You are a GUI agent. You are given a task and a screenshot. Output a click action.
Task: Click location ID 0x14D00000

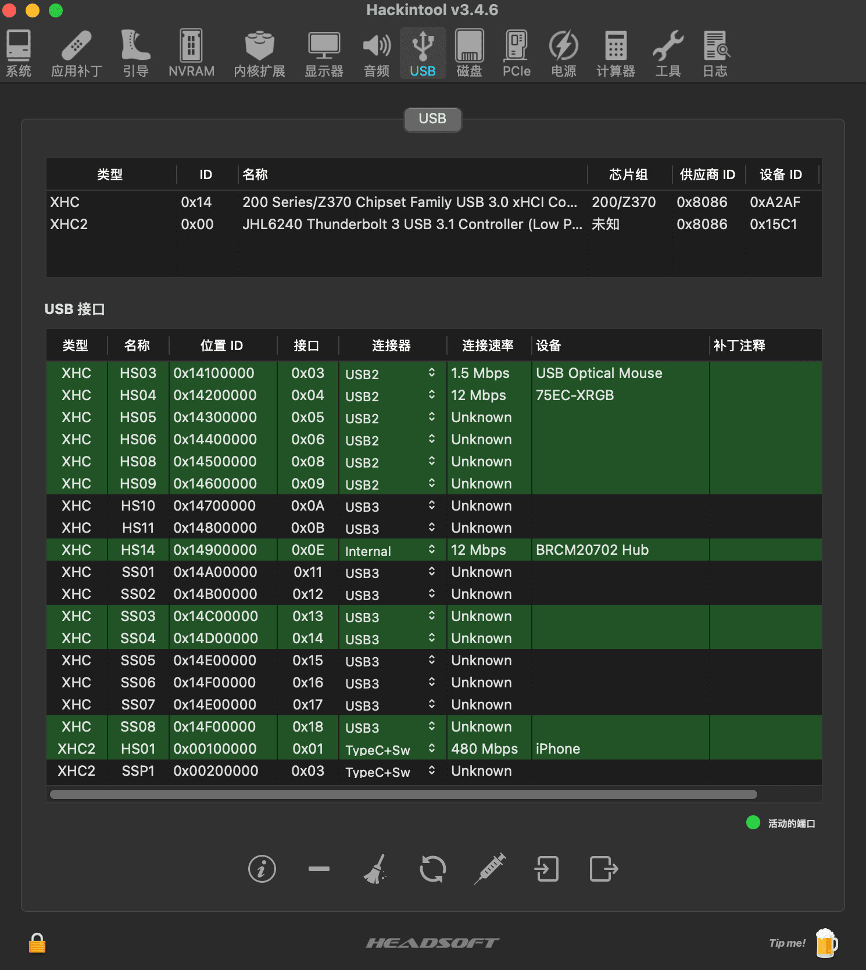[x=216, y=639]
